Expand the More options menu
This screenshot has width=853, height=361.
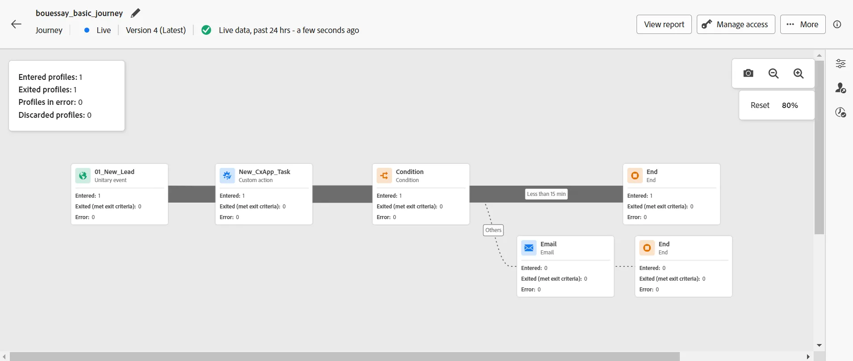(803, 25)
